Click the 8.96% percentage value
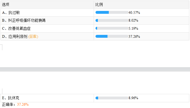The image size is (190, 108). pos(133,98)
